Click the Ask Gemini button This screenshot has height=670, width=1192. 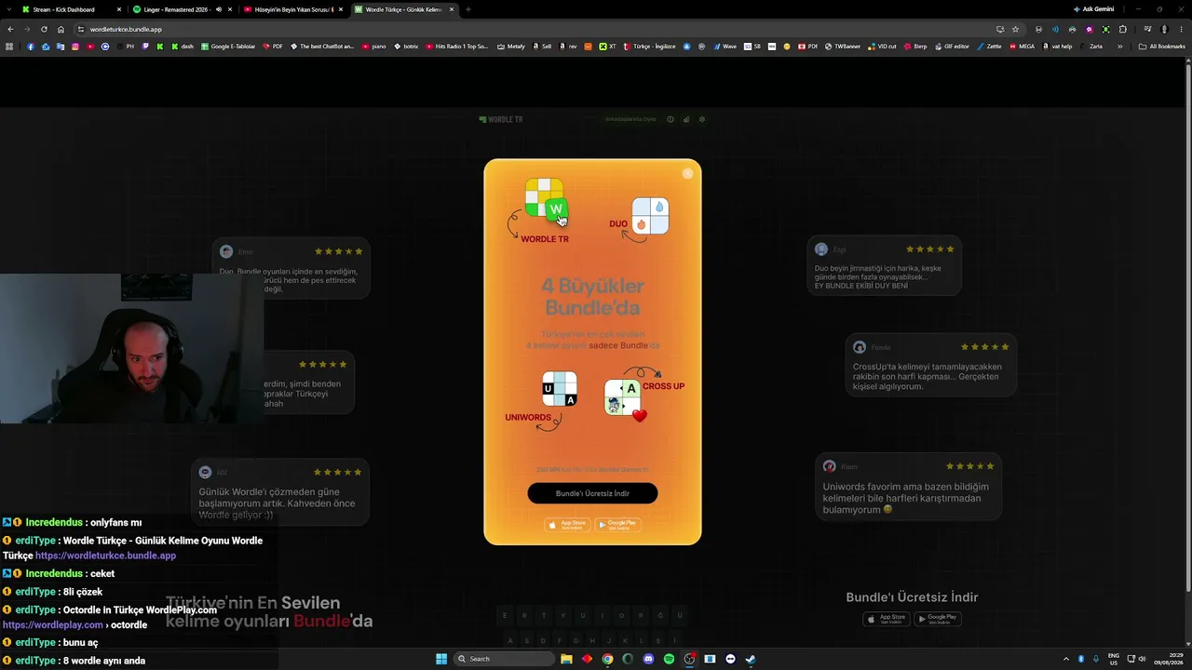pyautogui.click(x=1093, y=9)
